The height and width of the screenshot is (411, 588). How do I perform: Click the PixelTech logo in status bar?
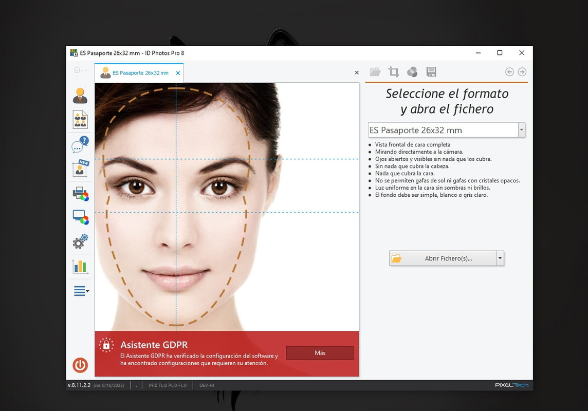pyautogui.click(x=511, y=385)
